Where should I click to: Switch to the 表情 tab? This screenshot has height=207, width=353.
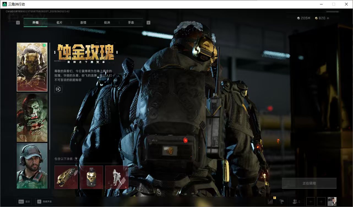point(83,23)
